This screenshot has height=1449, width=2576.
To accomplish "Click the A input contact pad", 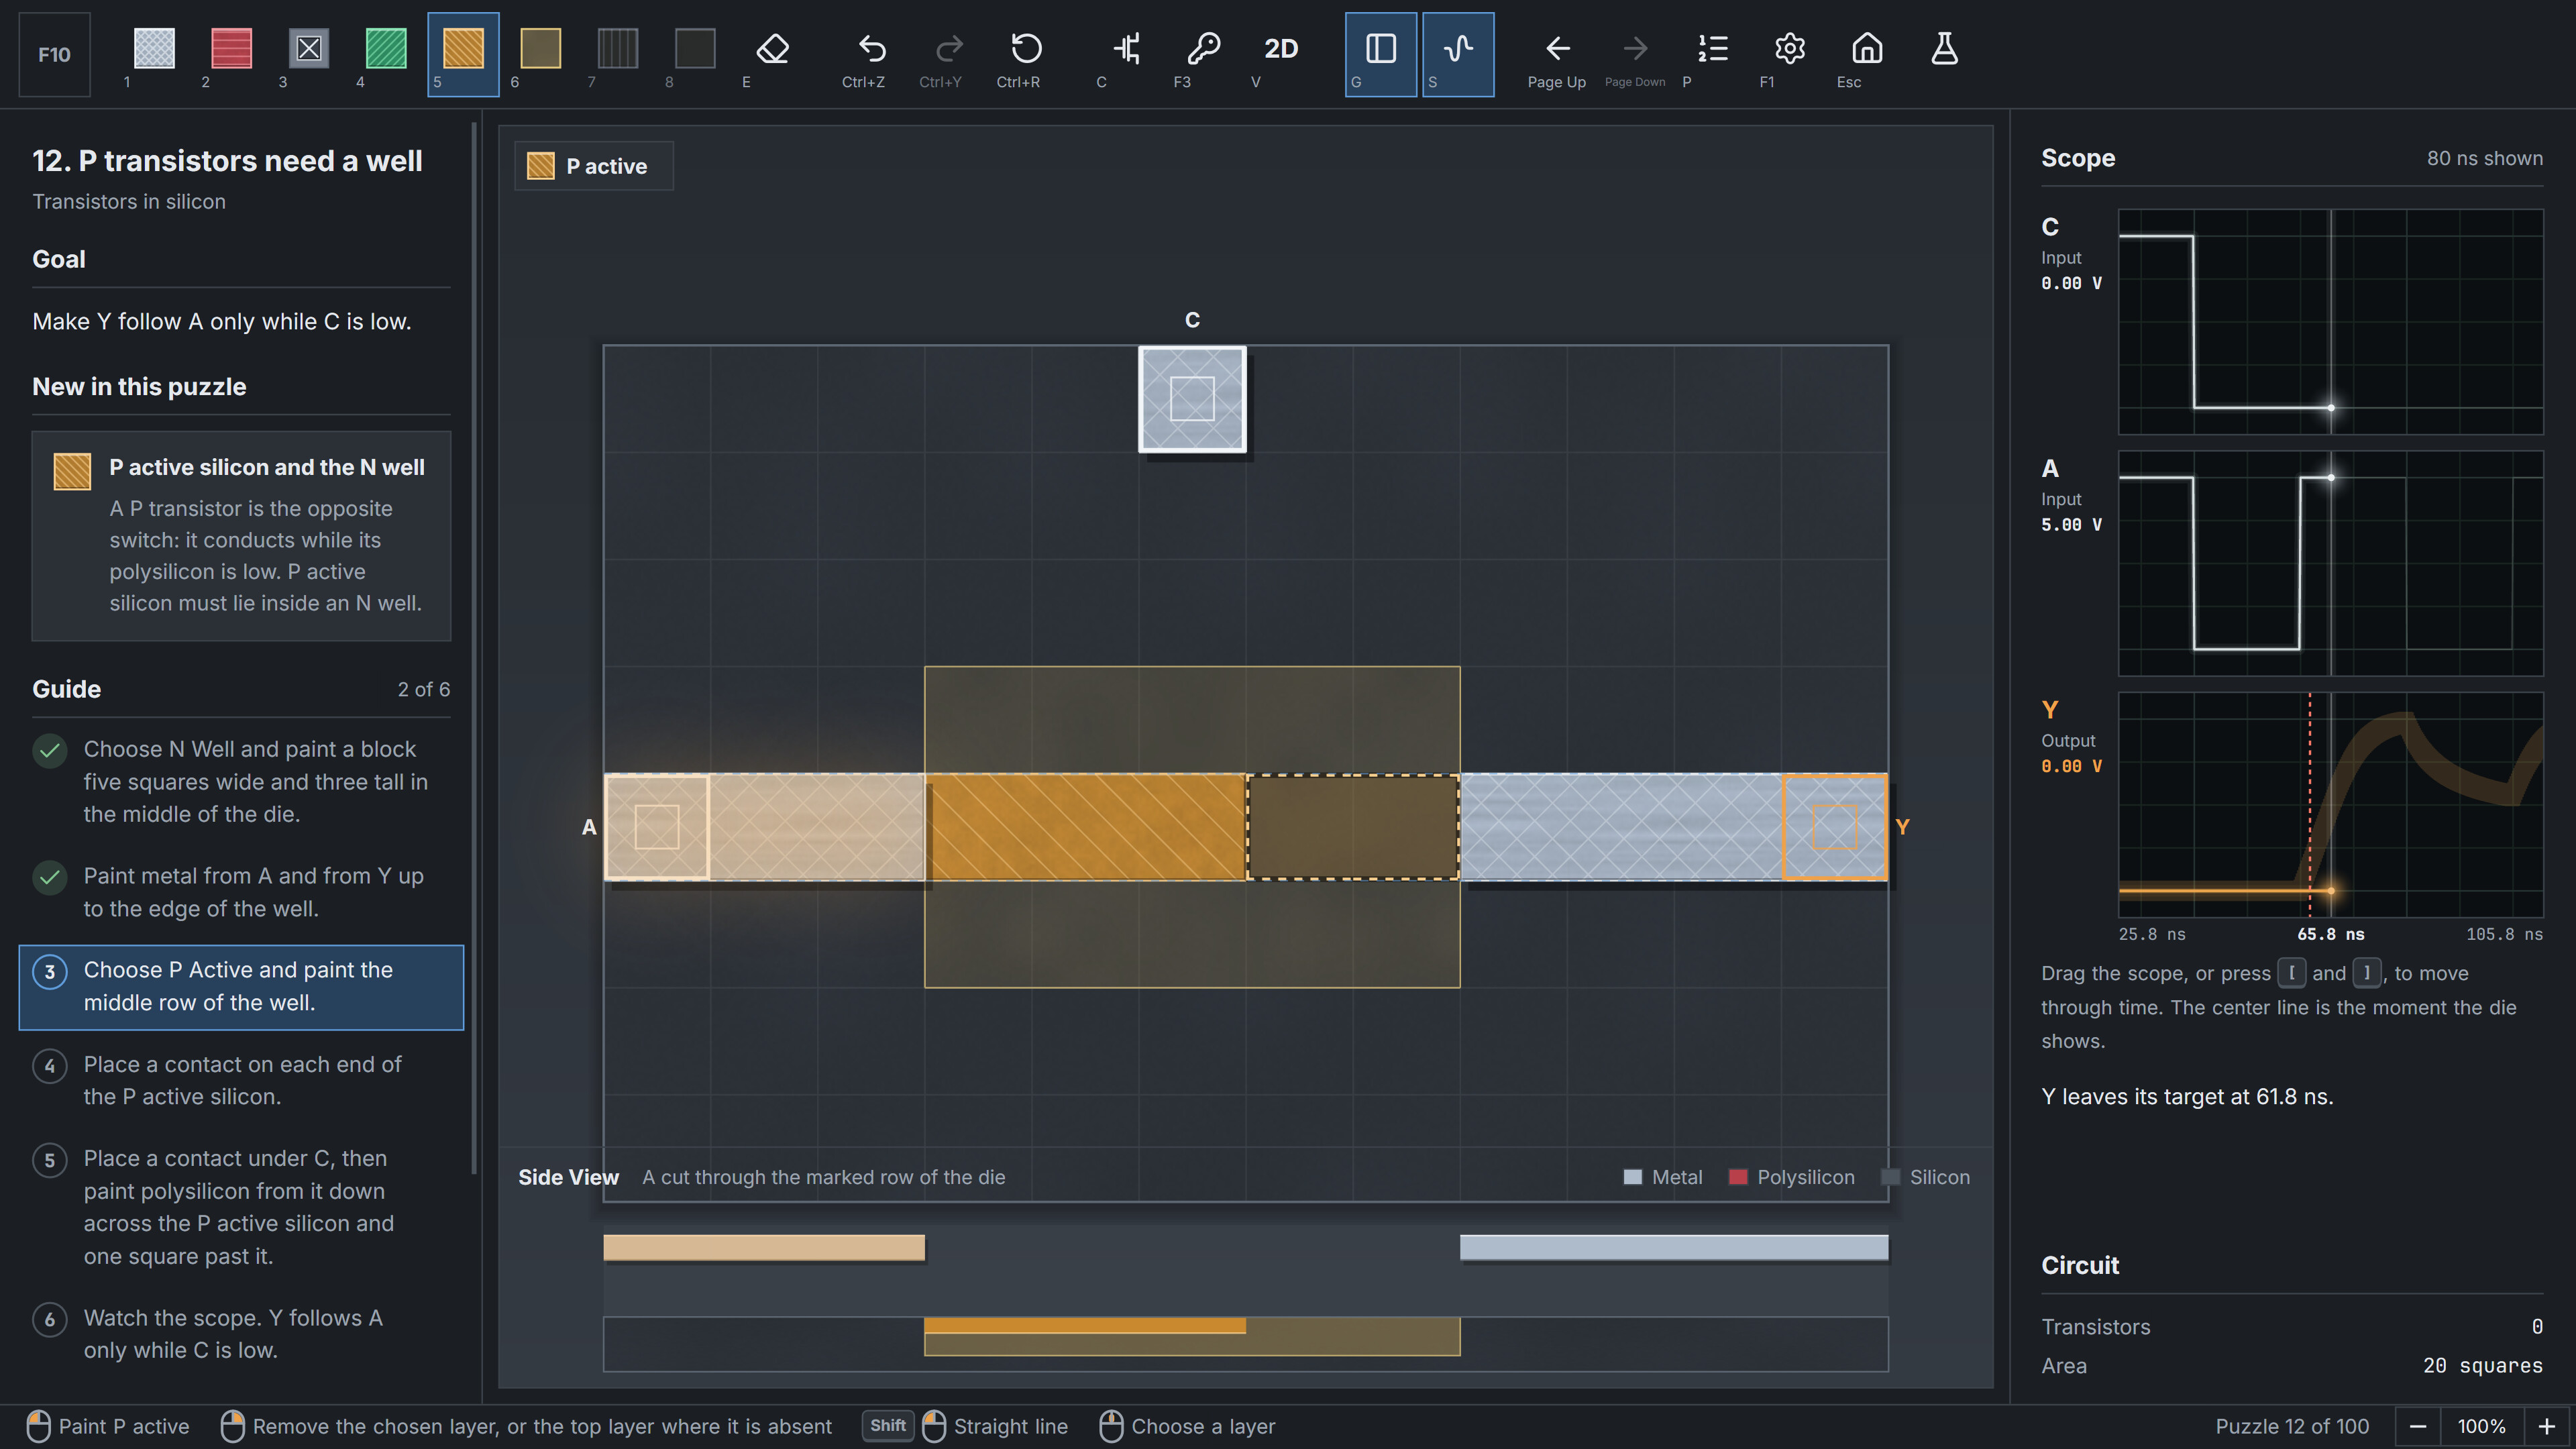I will (x=657, y=827).
